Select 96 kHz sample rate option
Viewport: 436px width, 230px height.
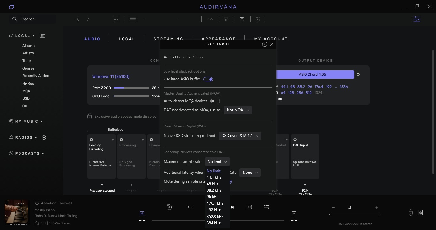point(213,197)
